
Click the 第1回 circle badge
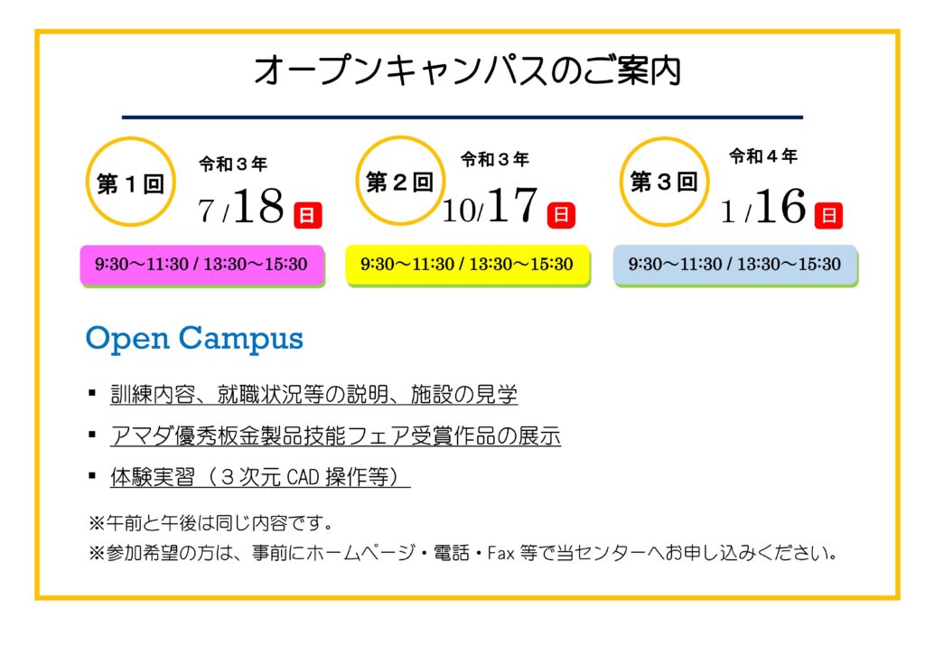(x=131, y=182)
